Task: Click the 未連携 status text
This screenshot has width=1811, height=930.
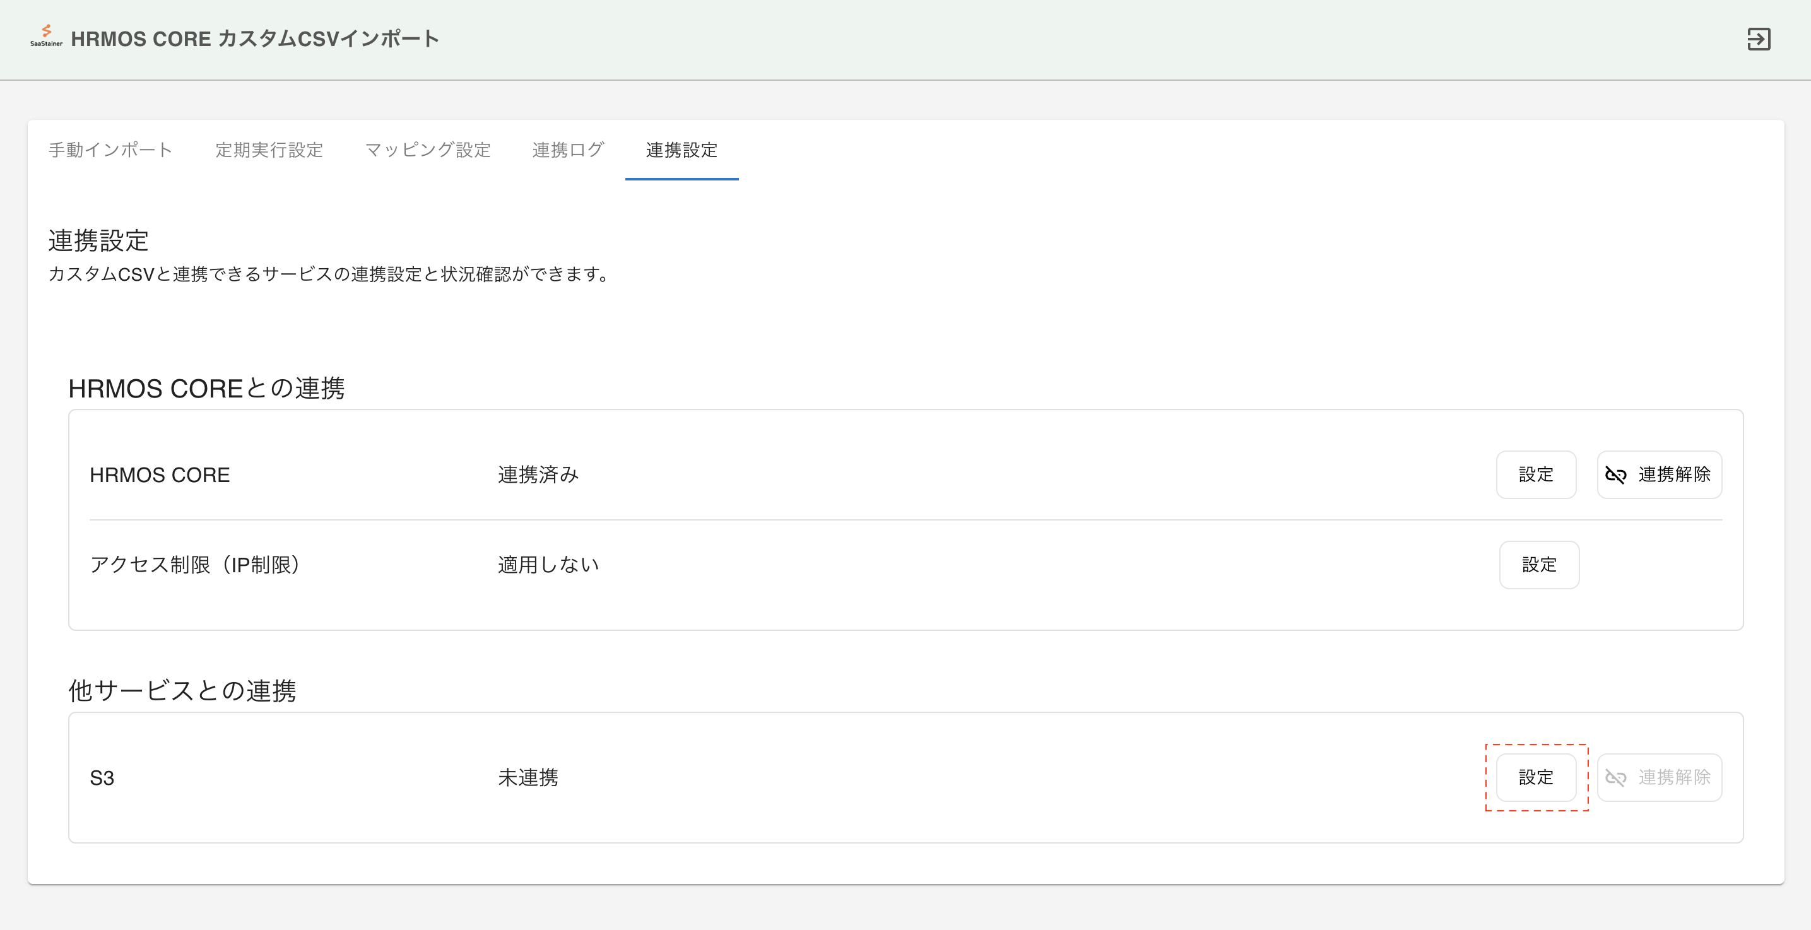Action: click(528, 777)
